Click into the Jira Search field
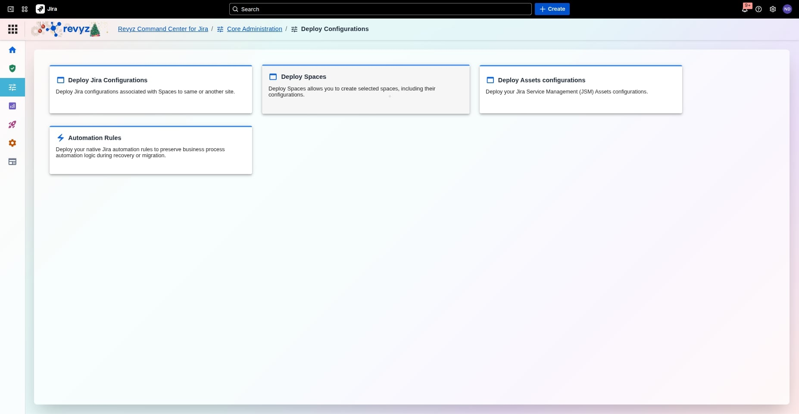Viewport: 799px width, 414px height. click(x=380, y=9)
